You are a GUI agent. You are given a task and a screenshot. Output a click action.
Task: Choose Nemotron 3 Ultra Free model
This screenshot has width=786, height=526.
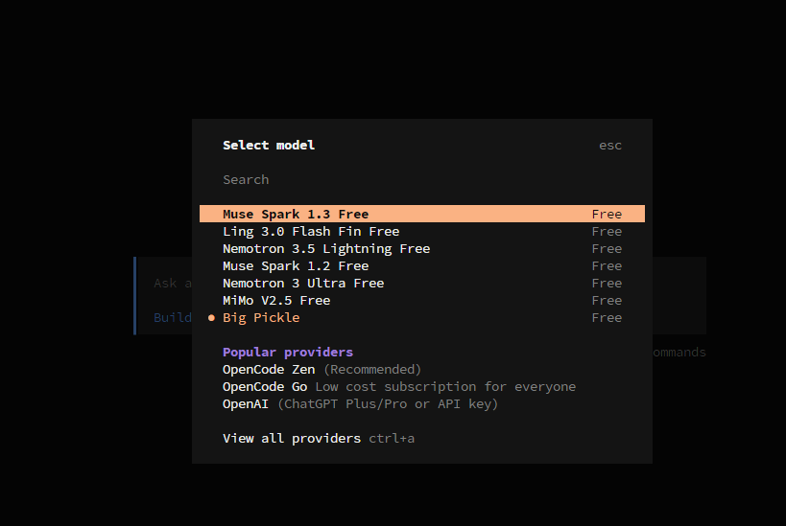[422, 283]
